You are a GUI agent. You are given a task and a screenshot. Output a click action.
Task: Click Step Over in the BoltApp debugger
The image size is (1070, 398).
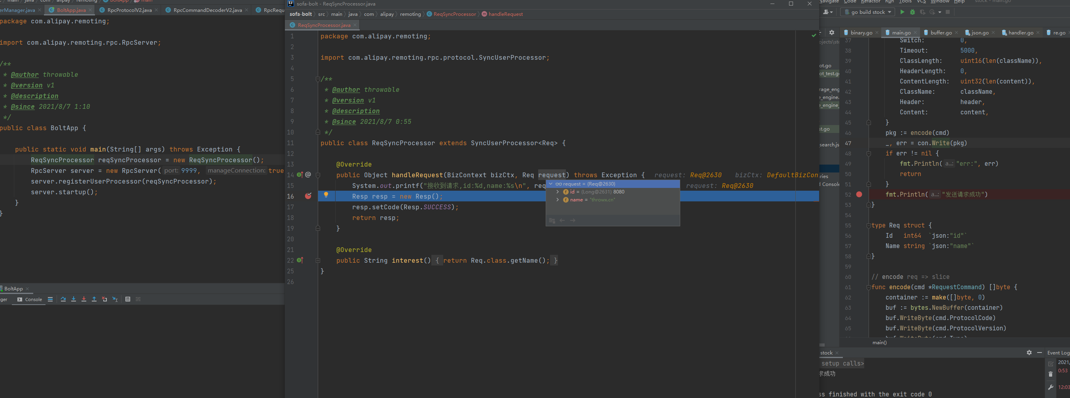[63, 299]
